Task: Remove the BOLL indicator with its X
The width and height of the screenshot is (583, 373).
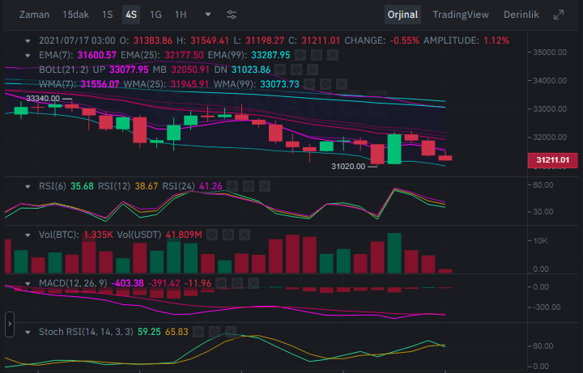Action: coord(313,70)
